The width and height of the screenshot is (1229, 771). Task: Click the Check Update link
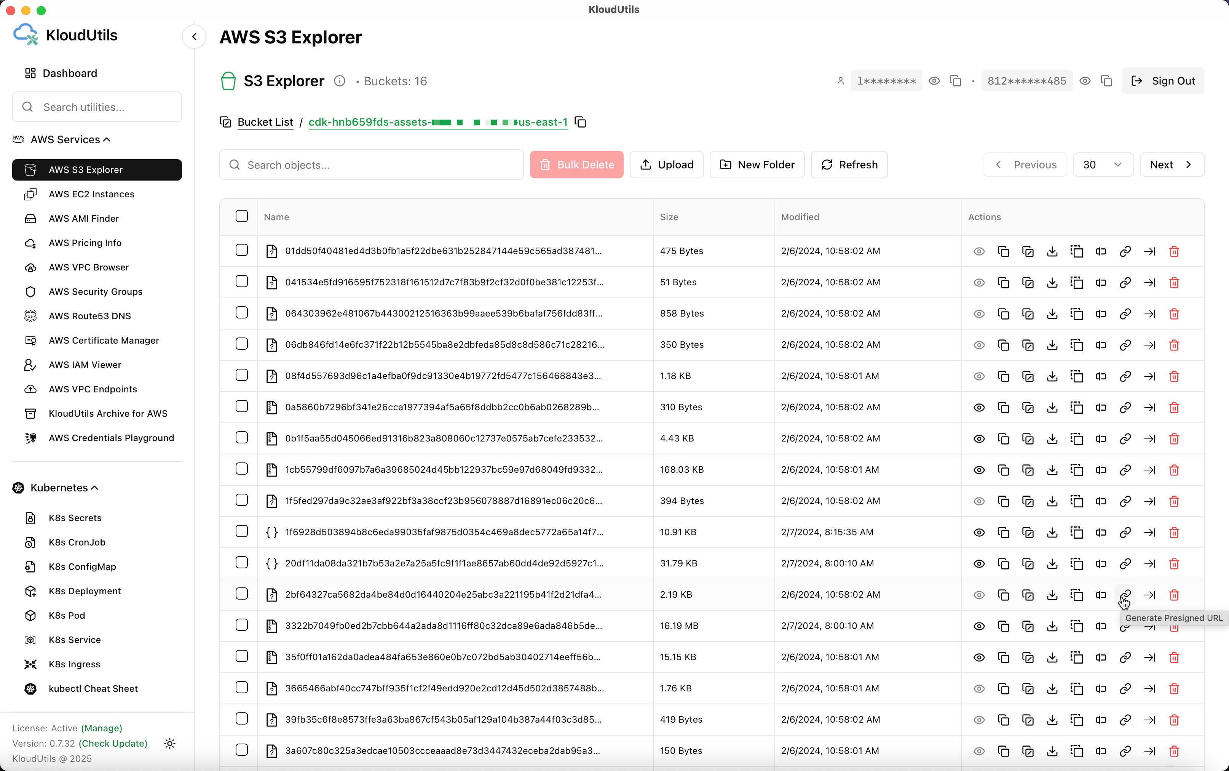pyautogui.click(x=113, y=744)
